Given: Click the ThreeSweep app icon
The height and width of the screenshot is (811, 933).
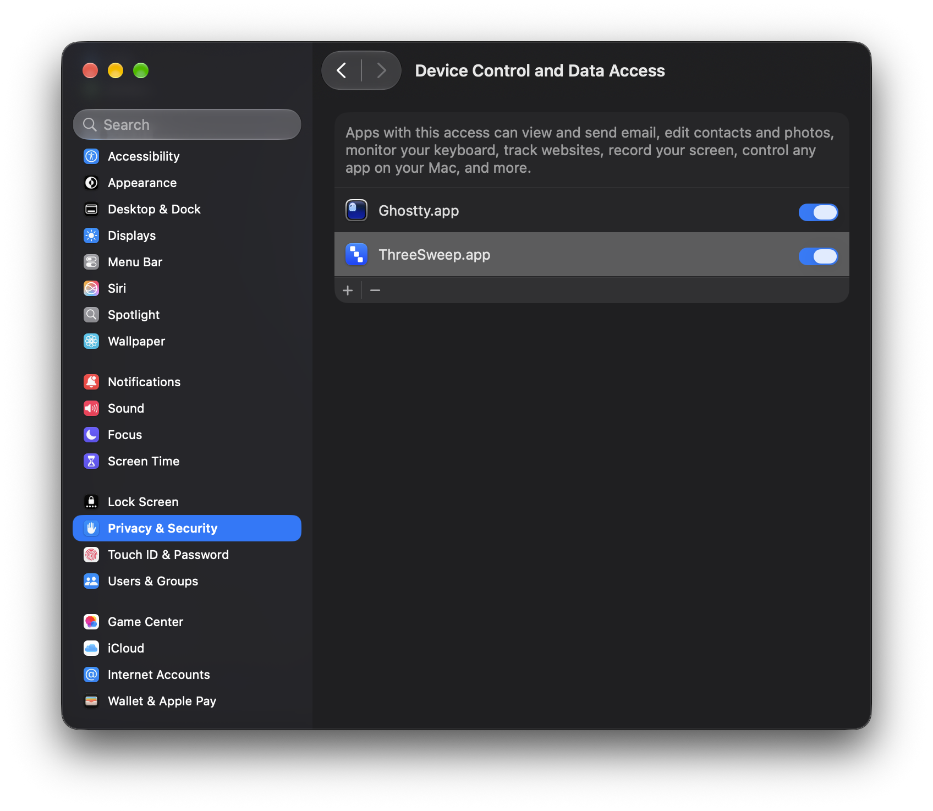Looking at the screenshot, I should [356, 254].
